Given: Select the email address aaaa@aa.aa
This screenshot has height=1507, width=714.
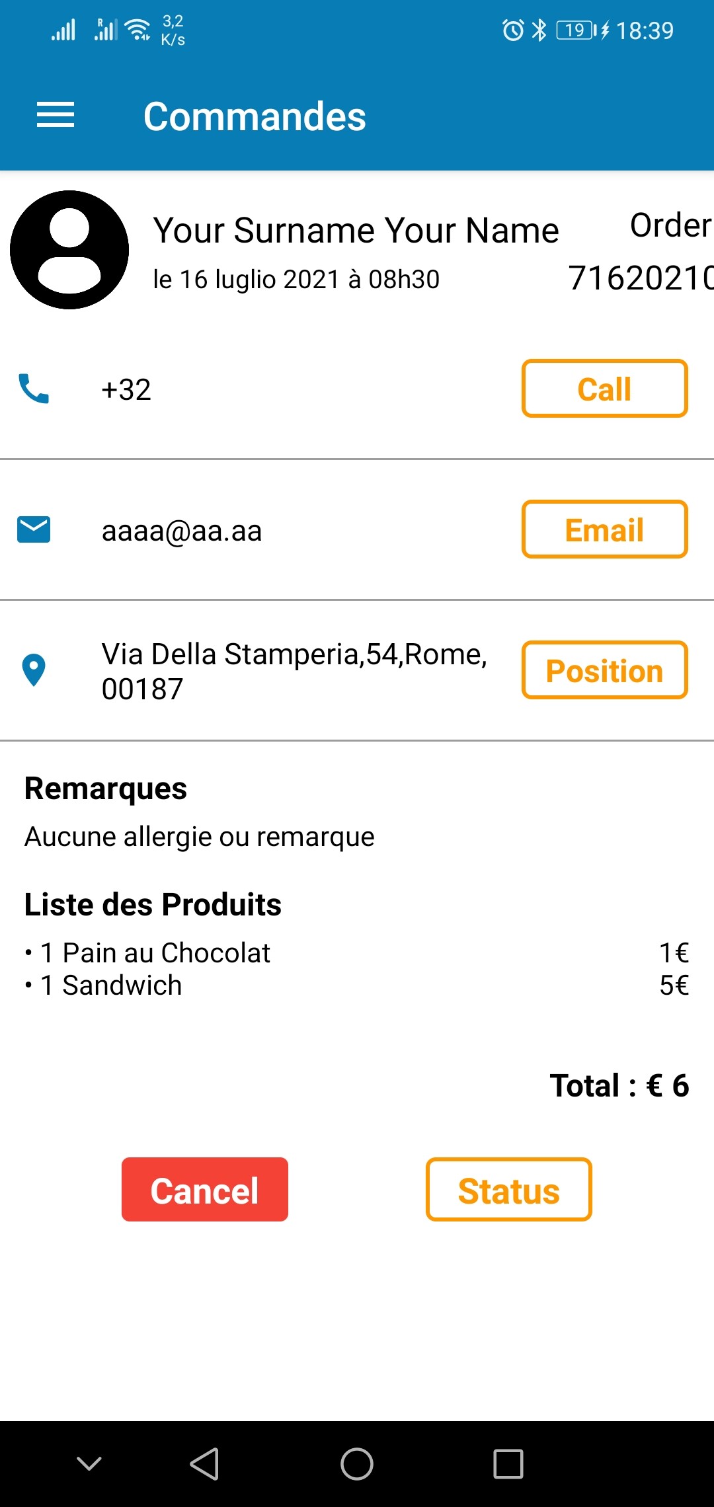Looking at the screenshot, I should tap(182, 531).
